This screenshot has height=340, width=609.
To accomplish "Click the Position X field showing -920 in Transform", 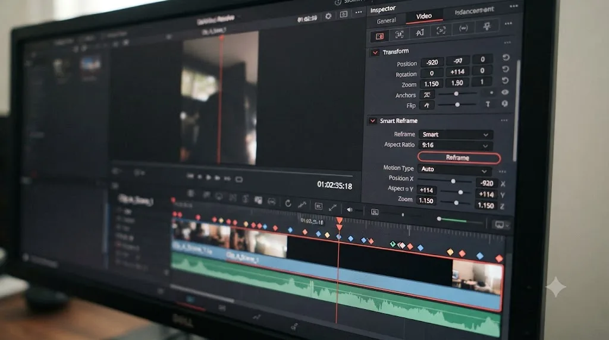I will tap(432, 62).
